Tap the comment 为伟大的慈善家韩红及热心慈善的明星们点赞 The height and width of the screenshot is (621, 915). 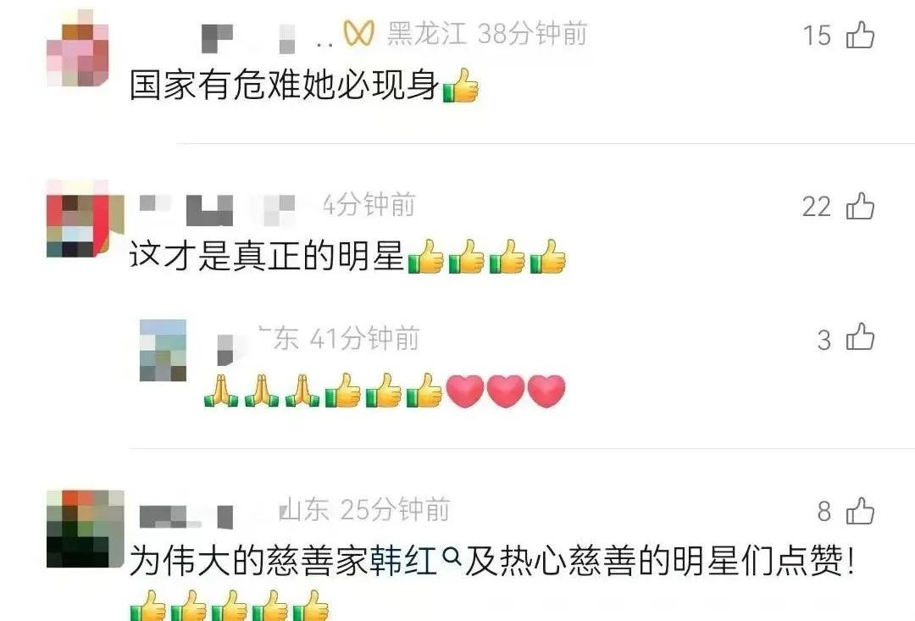tap(492, 562)
